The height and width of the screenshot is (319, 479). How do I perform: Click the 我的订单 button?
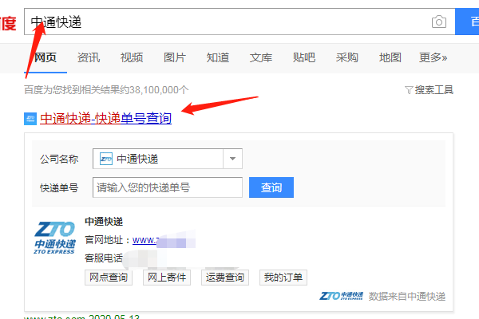[283, 278]
